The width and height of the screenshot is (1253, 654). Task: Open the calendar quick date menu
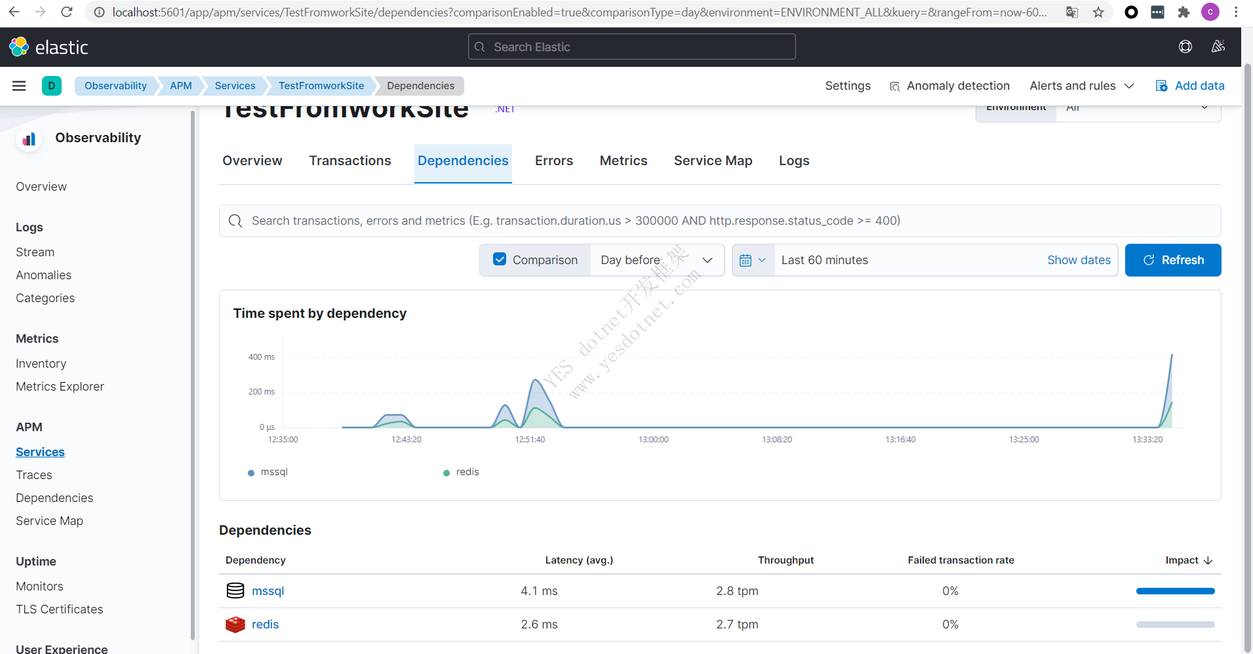(753, 260)
